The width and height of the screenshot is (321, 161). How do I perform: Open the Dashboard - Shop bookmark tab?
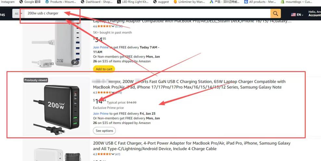click(x=97, y=2)
